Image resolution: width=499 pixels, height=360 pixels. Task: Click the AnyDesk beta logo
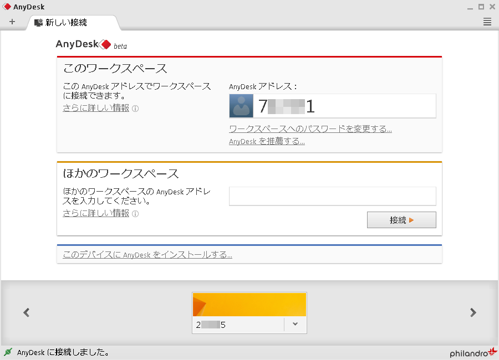[x=91, y=44]
